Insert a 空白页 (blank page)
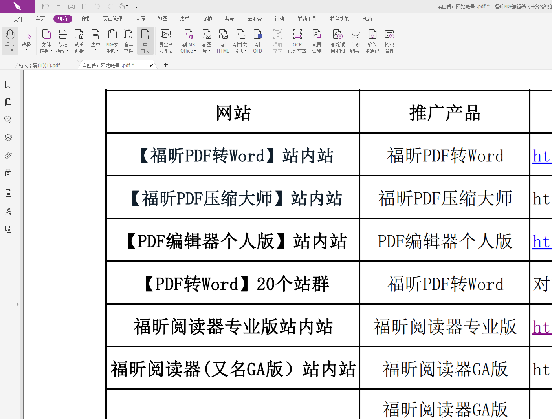 click(x=145, y=40)
